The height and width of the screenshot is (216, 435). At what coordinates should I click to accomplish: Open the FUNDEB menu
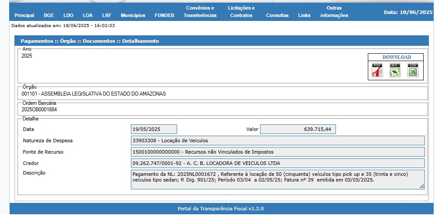[164, 15]
